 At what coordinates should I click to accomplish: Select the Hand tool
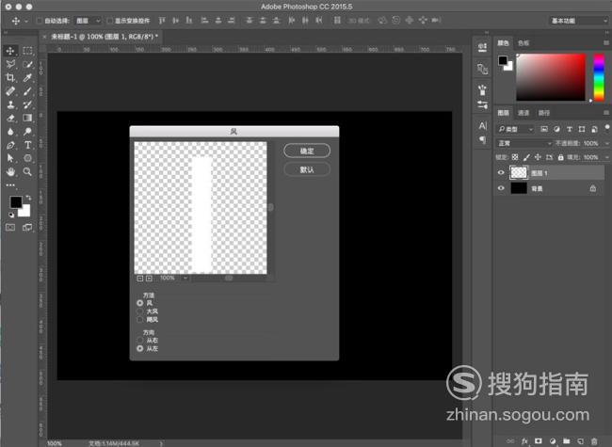point(10,171)
